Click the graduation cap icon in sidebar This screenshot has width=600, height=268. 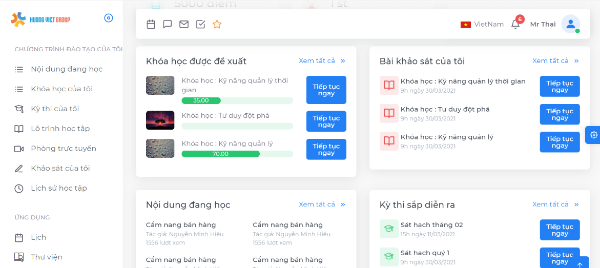point(19,109)
